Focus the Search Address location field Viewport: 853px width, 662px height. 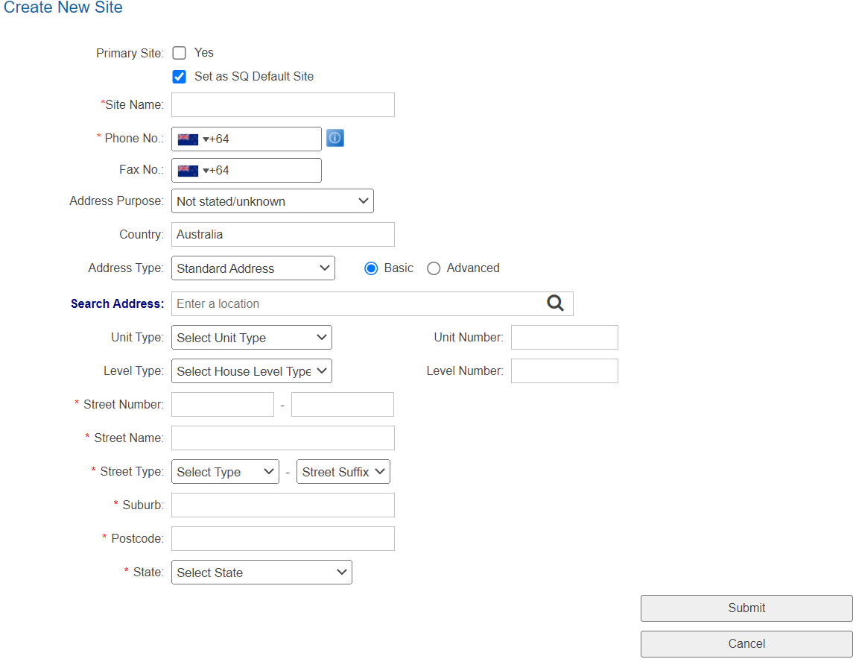click(x=358, y=303)
